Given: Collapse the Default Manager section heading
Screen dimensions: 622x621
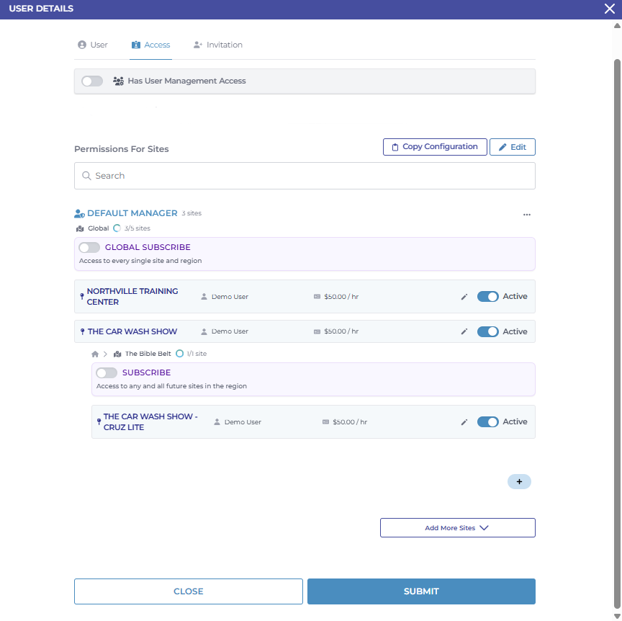Looking at the screenshot, I should point(132,214).
